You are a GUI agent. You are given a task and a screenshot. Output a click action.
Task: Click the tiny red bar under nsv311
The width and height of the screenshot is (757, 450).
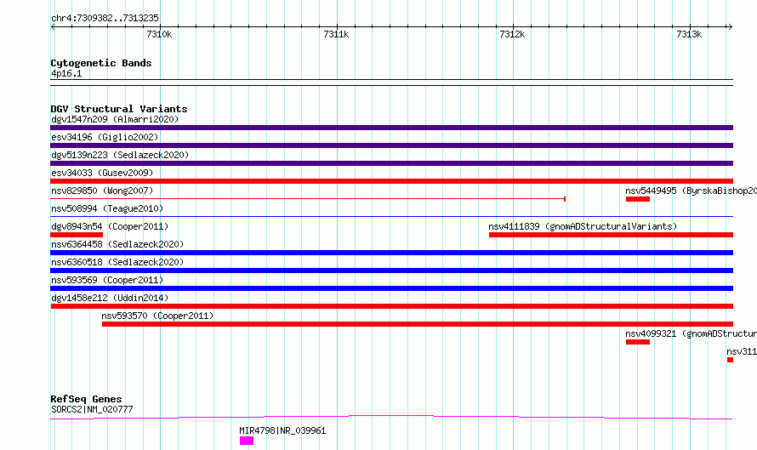[730, 360]
